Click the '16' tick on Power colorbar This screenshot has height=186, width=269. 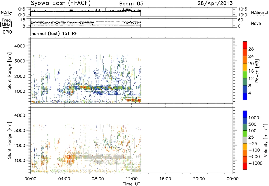(251, 71)
